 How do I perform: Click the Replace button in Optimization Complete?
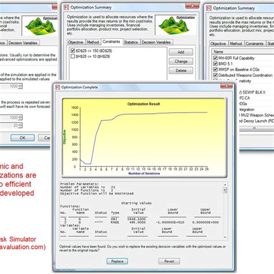pyautogui.click(x=117, y=261)
